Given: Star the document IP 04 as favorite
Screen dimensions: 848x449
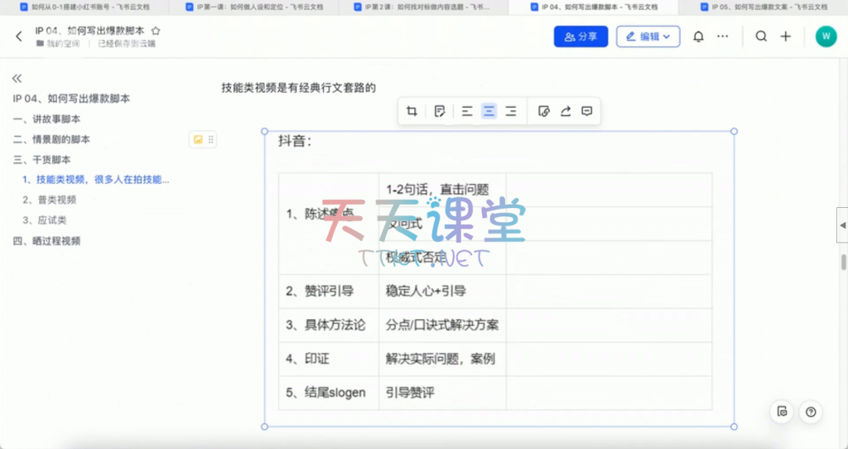Looking at the screenshot, I should (156, 31).
